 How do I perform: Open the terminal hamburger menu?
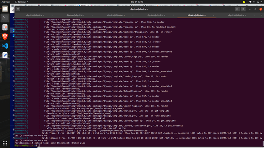[x=243, y=9]
